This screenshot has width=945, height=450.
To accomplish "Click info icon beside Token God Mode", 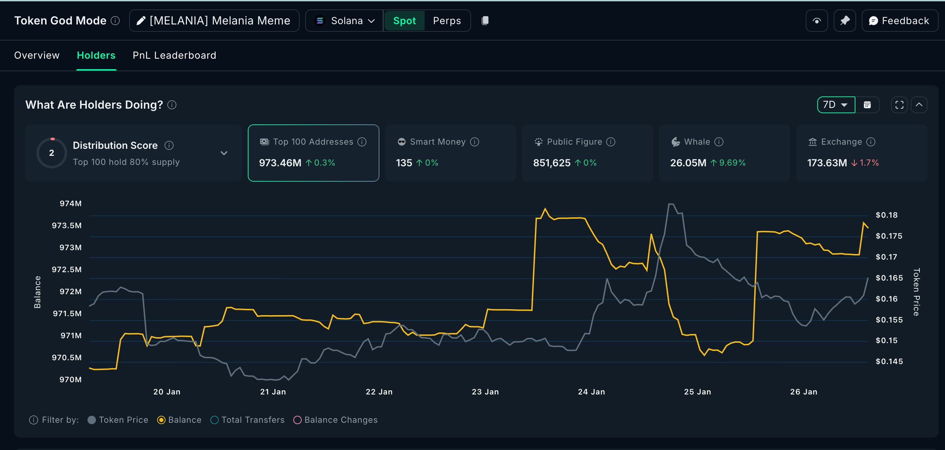I will pyautogui.click(x=115, y=21).
